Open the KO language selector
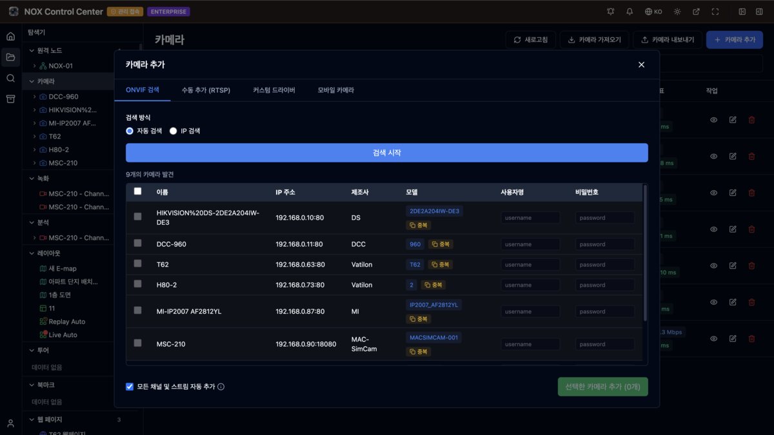This screenshot has width=774, height=435. [653, 12]
